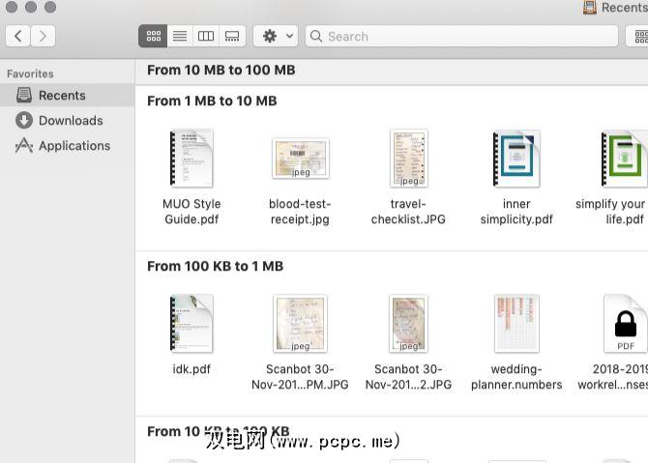
Task: Open Downloads in the sidebar
Action: 67,121
